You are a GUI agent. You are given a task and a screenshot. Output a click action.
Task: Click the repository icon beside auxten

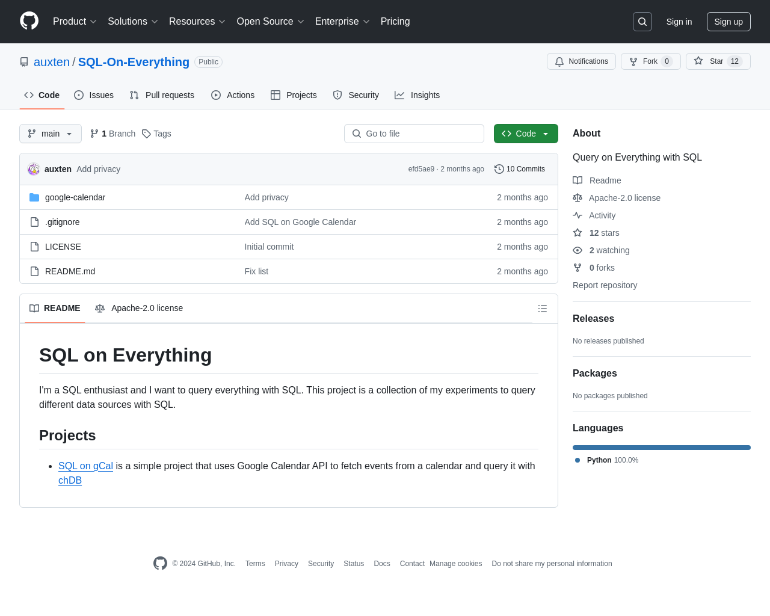click(24, 62)
